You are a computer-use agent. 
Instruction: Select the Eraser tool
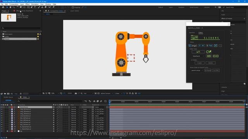tap(46, 7)
